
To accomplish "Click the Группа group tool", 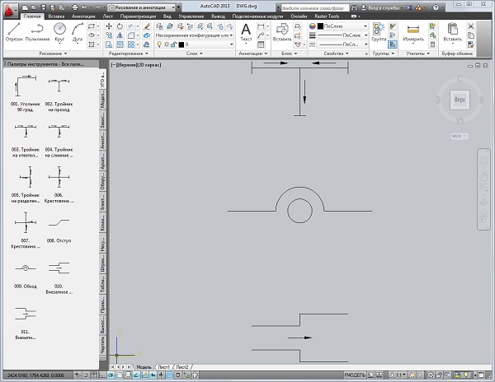I will click(x=379, y=31).
